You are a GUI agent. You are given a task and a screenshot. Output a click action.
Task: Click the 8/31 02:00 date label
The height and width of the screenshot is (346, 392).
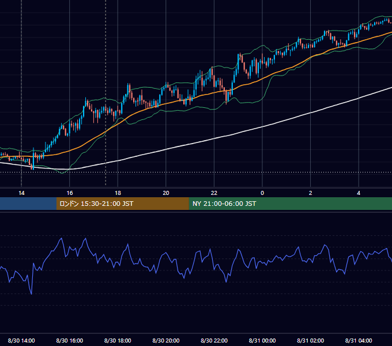click(x=311, y=340)
